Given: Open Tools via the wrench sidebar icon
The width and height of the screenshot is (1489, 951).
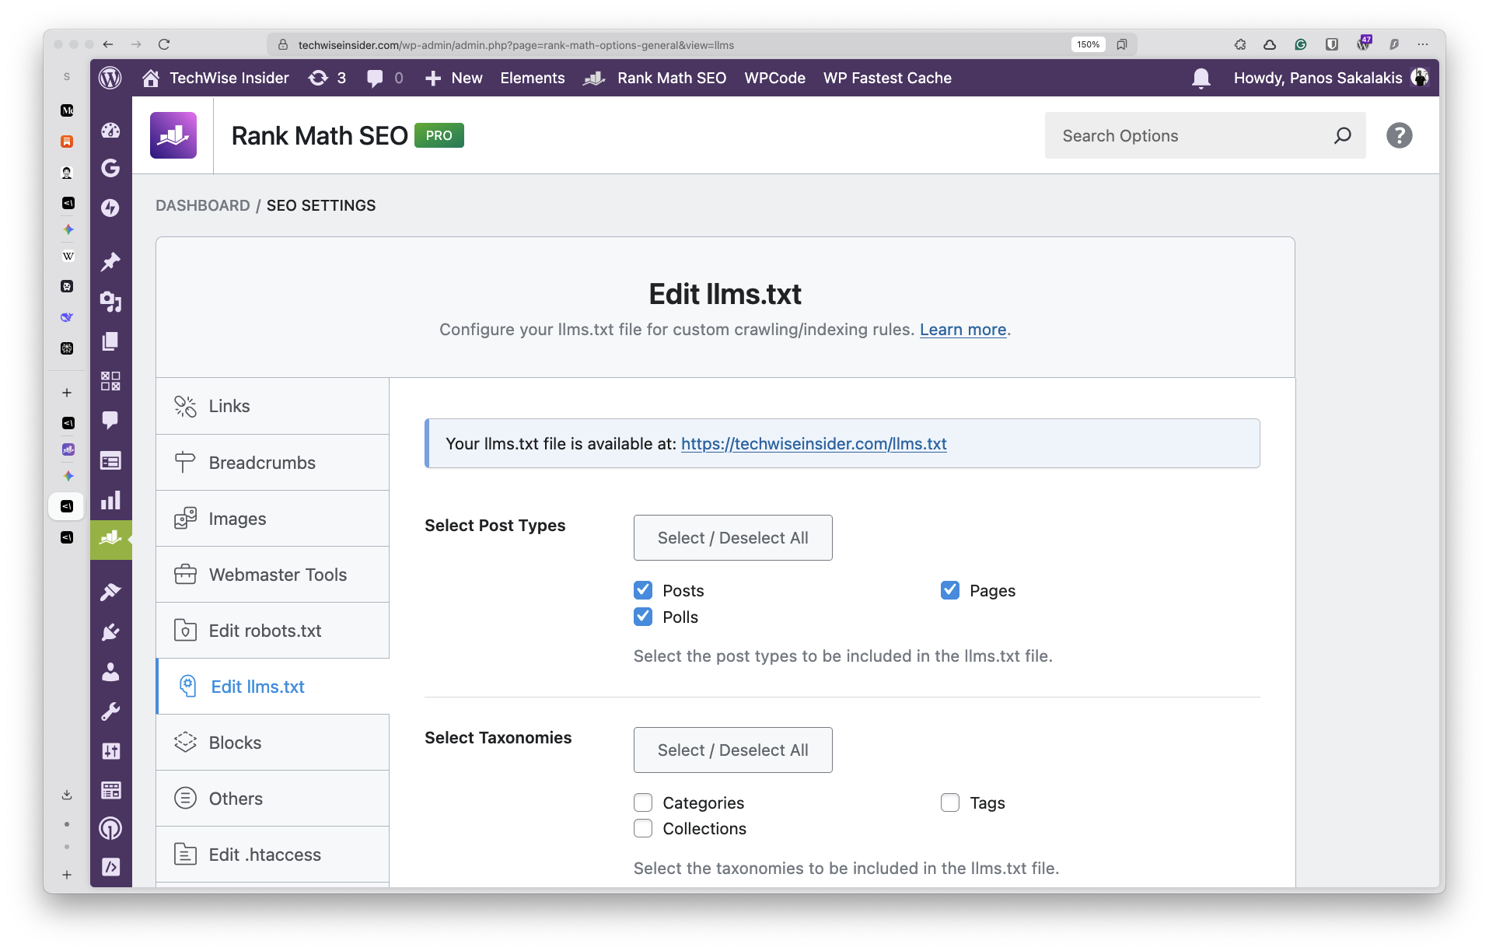Looking at the screenshot, I should tap(110, 712).
